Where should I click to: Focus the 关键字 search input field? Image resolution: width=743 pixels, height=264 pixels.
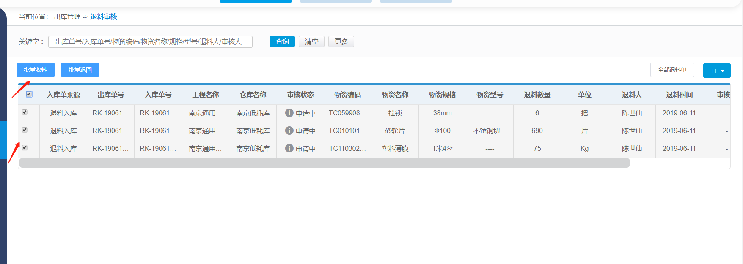coord(150,42)
